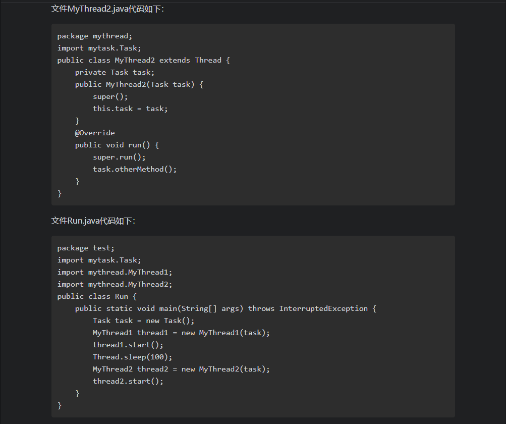Click the 'public class Run' line

pos(97,296)
